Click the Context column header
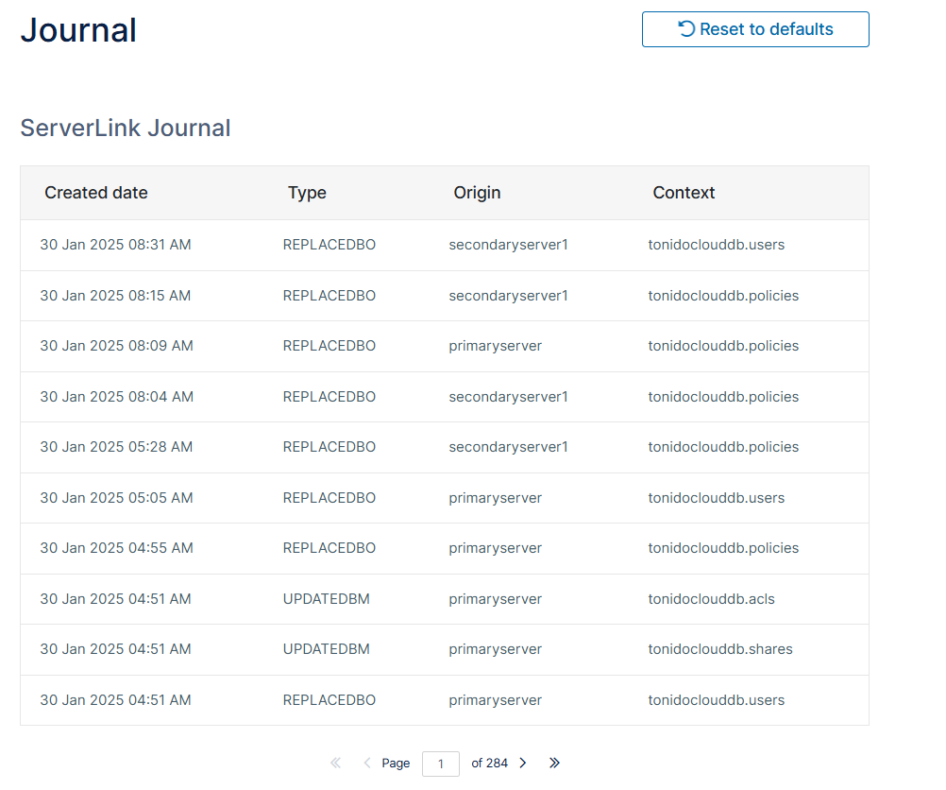This screenshot has width=946, height=790. tap(684, 193)
